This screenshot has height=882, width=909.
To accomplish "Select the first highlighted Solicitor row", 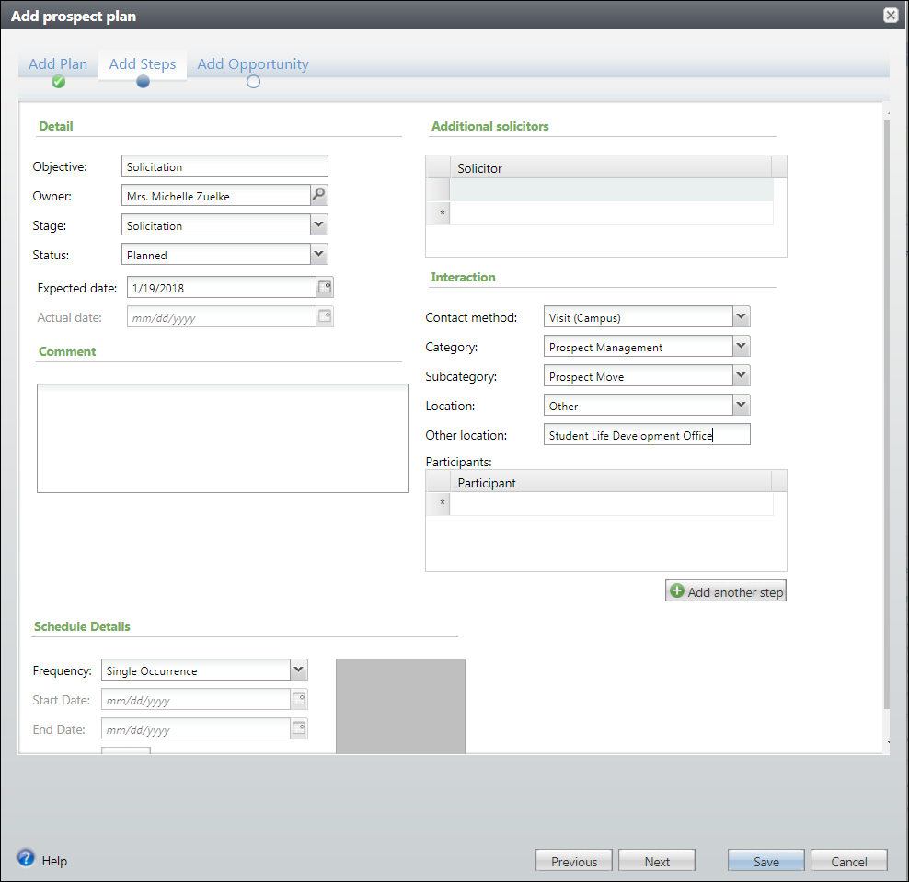I will [x=612, y=189].
